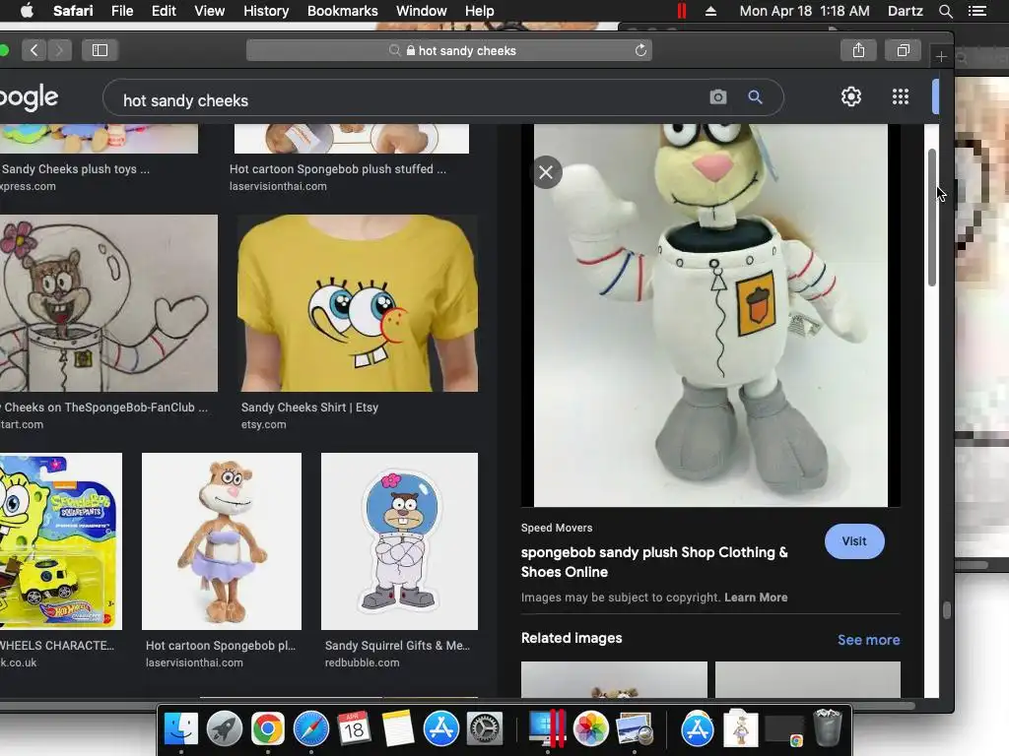
Task: Open Photos app in the Dock
Action: 591,729
